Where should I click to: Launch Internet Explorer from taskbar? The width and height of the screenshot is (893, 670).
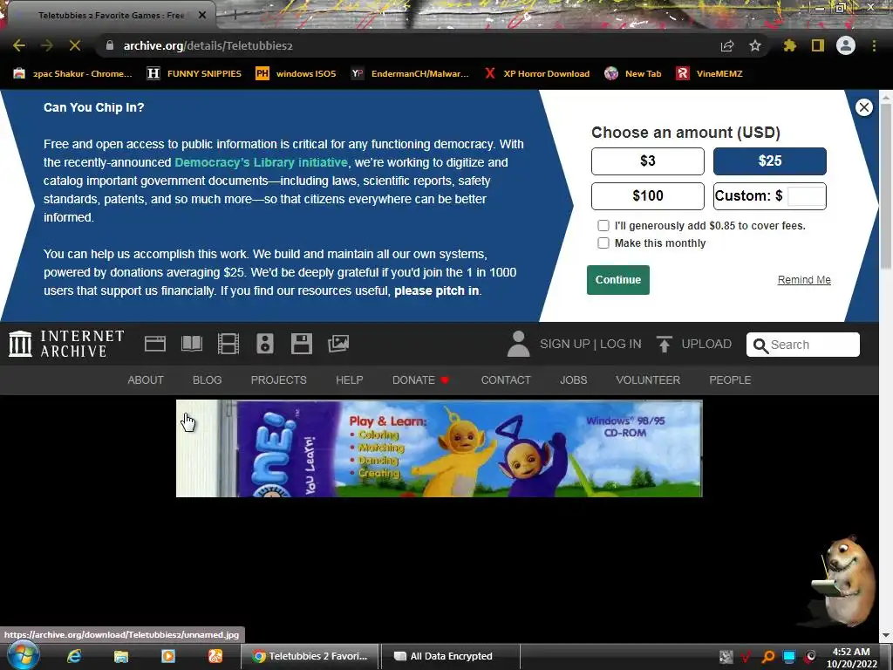pyautogui.click(x=74, y=656)
